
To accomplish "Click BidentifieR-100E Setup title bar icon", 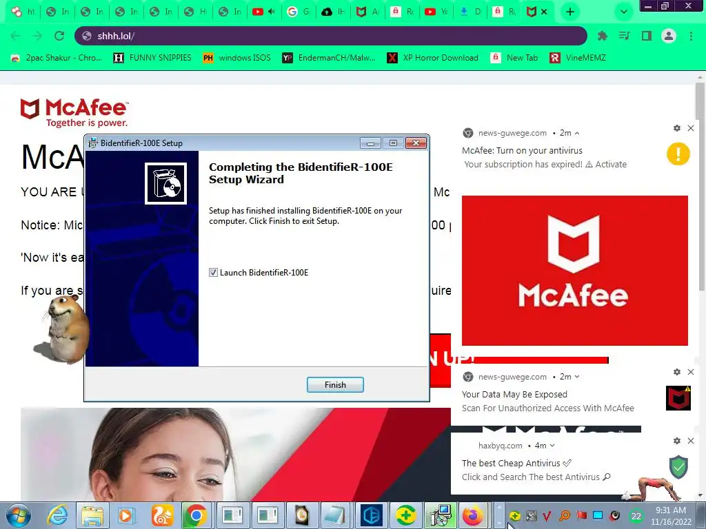I will pos(93,143).
